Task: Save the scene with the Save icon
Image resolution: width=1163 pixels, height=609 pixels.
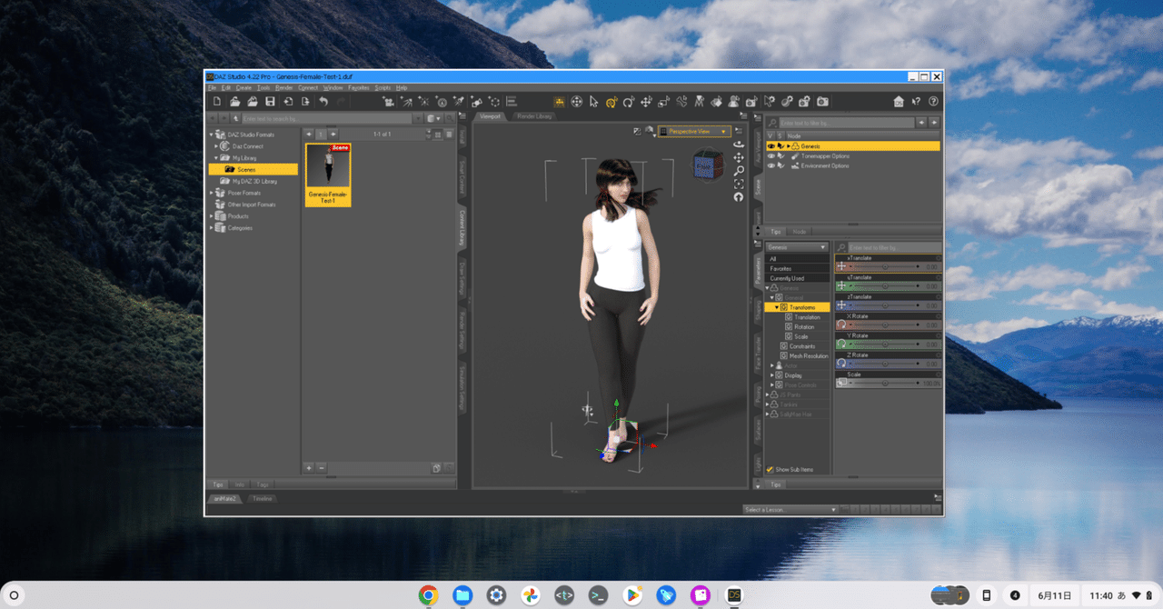Action: 270,101
